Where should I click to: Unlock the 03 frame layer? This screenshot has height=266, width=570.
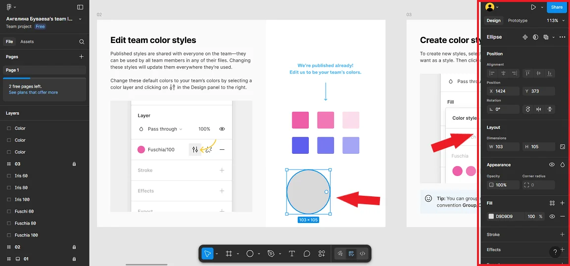point(74,164)
